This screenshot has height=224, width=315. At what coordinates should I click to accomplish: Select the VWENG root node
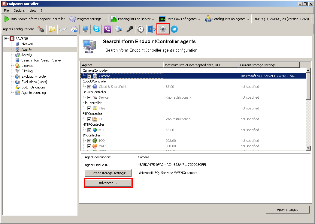click(x=22, y=39)
